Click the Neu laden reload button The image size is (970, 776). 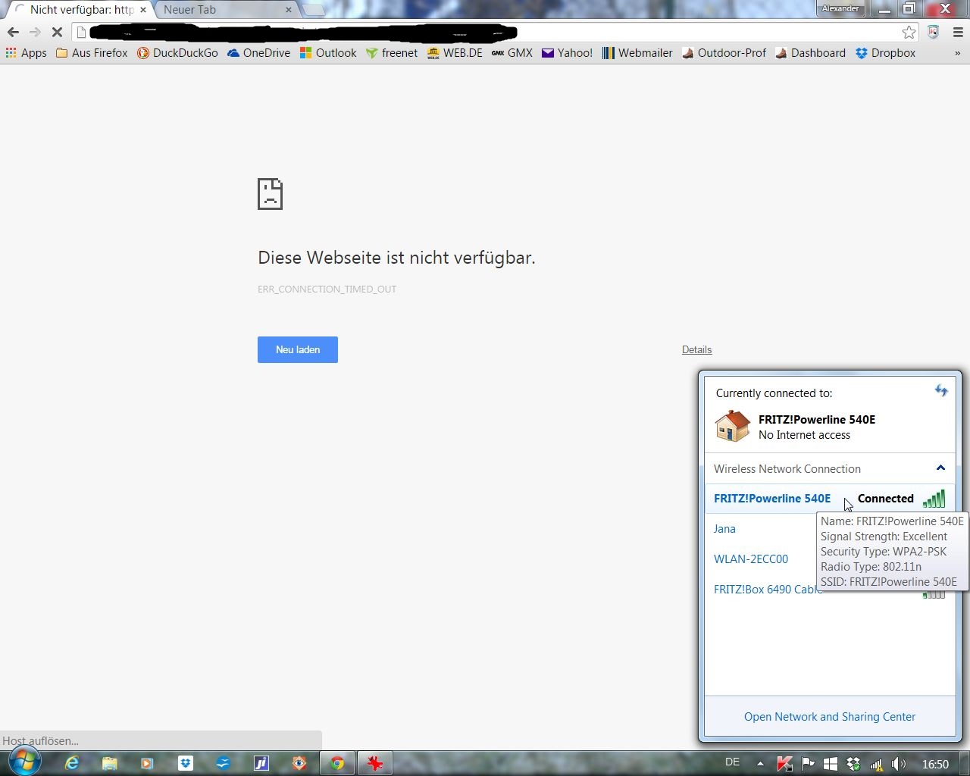point(297,349)
